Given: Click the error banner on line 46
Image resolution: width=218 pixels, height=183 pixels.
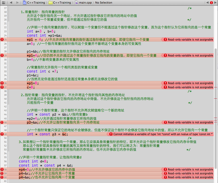Looking at the screenshot, I should [x=187, y=122].
